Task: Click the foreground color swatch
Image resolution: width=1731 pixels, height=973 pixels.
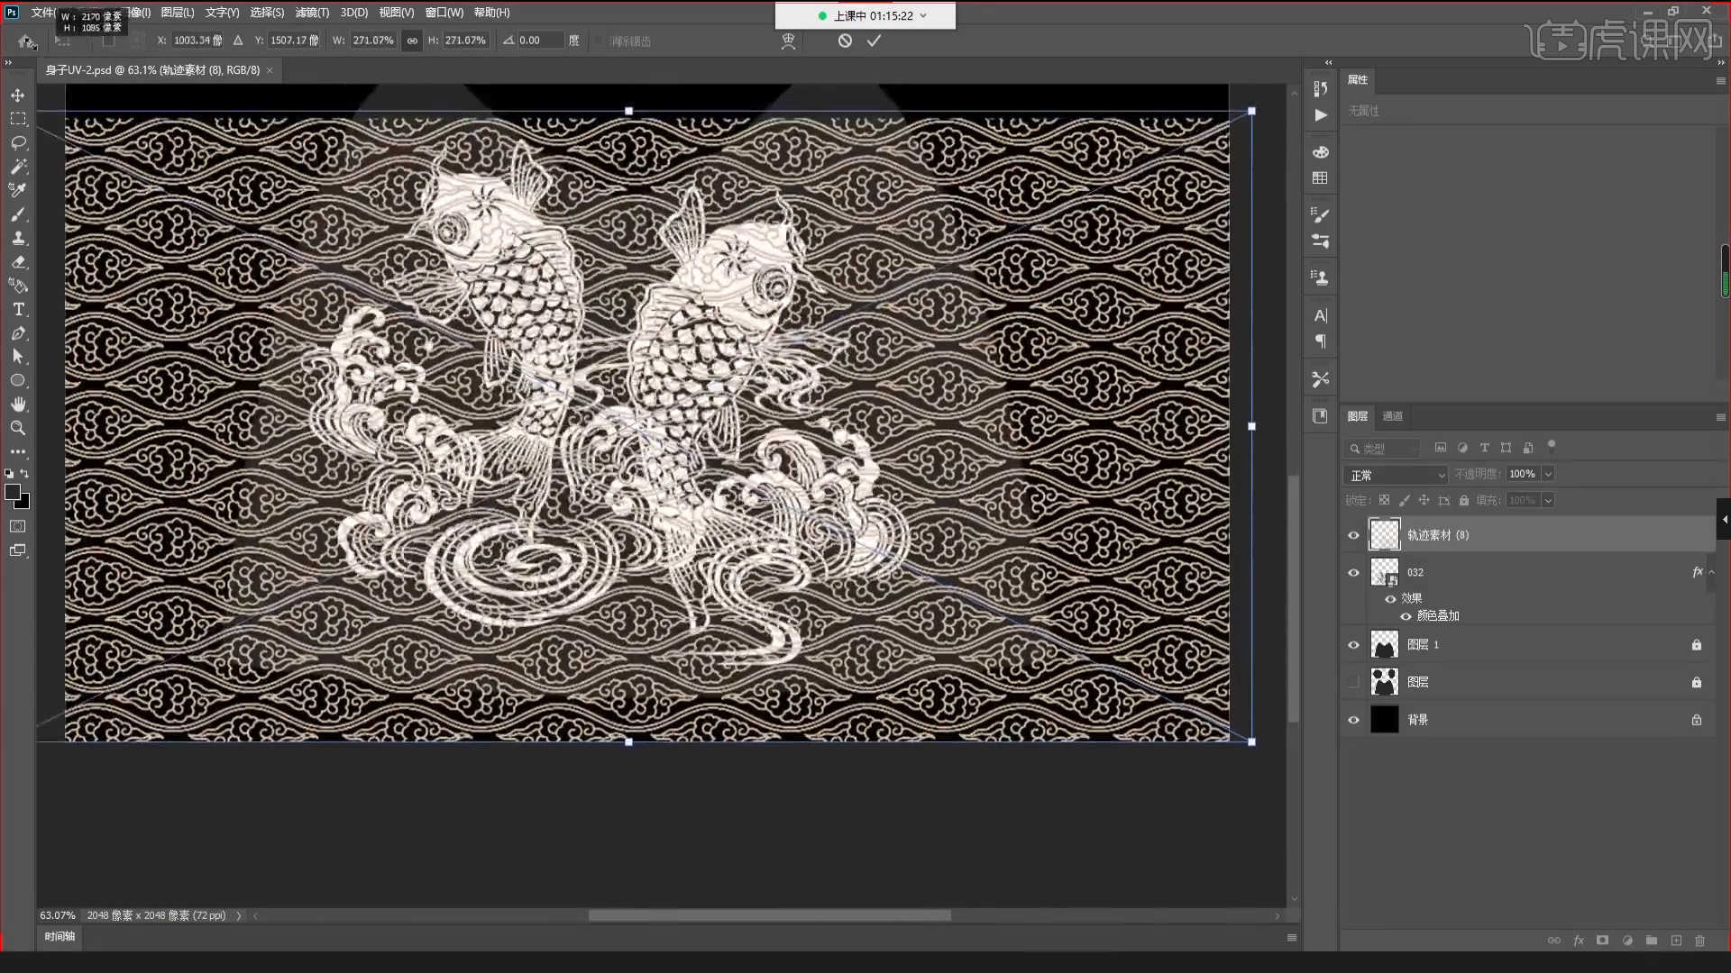Action: click(13, 492)
